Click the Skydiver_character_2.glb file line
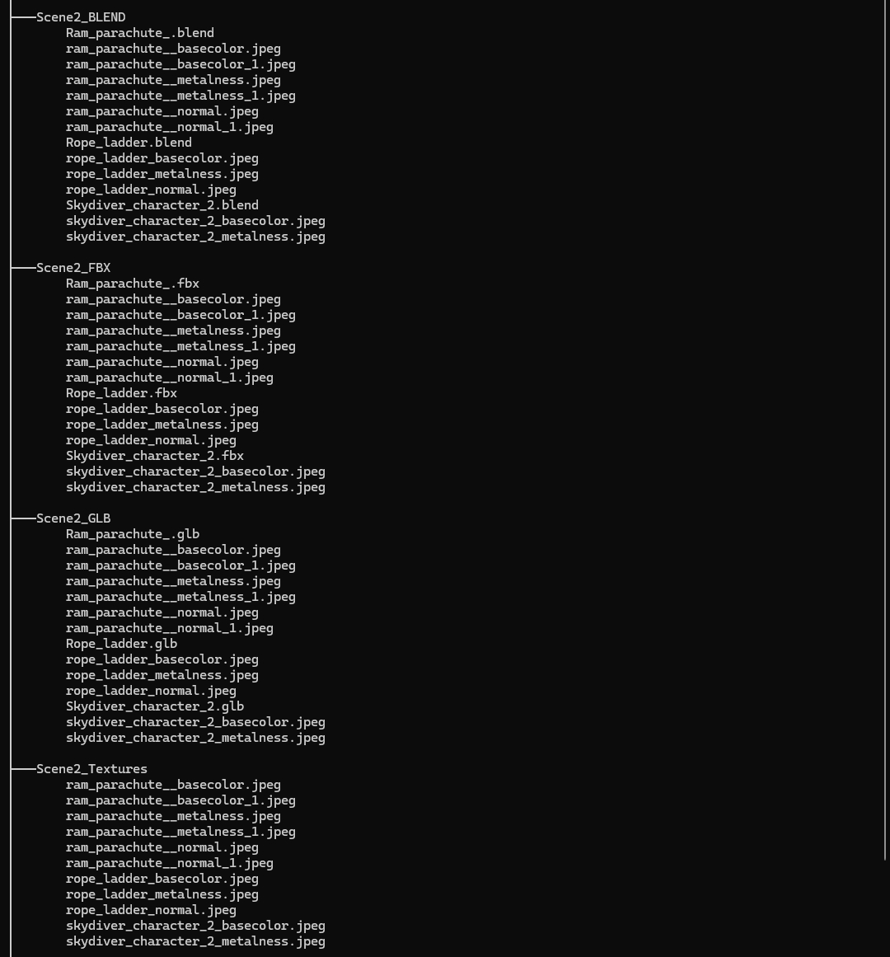This screenshot has height=957, width=890. coord(154,706)
